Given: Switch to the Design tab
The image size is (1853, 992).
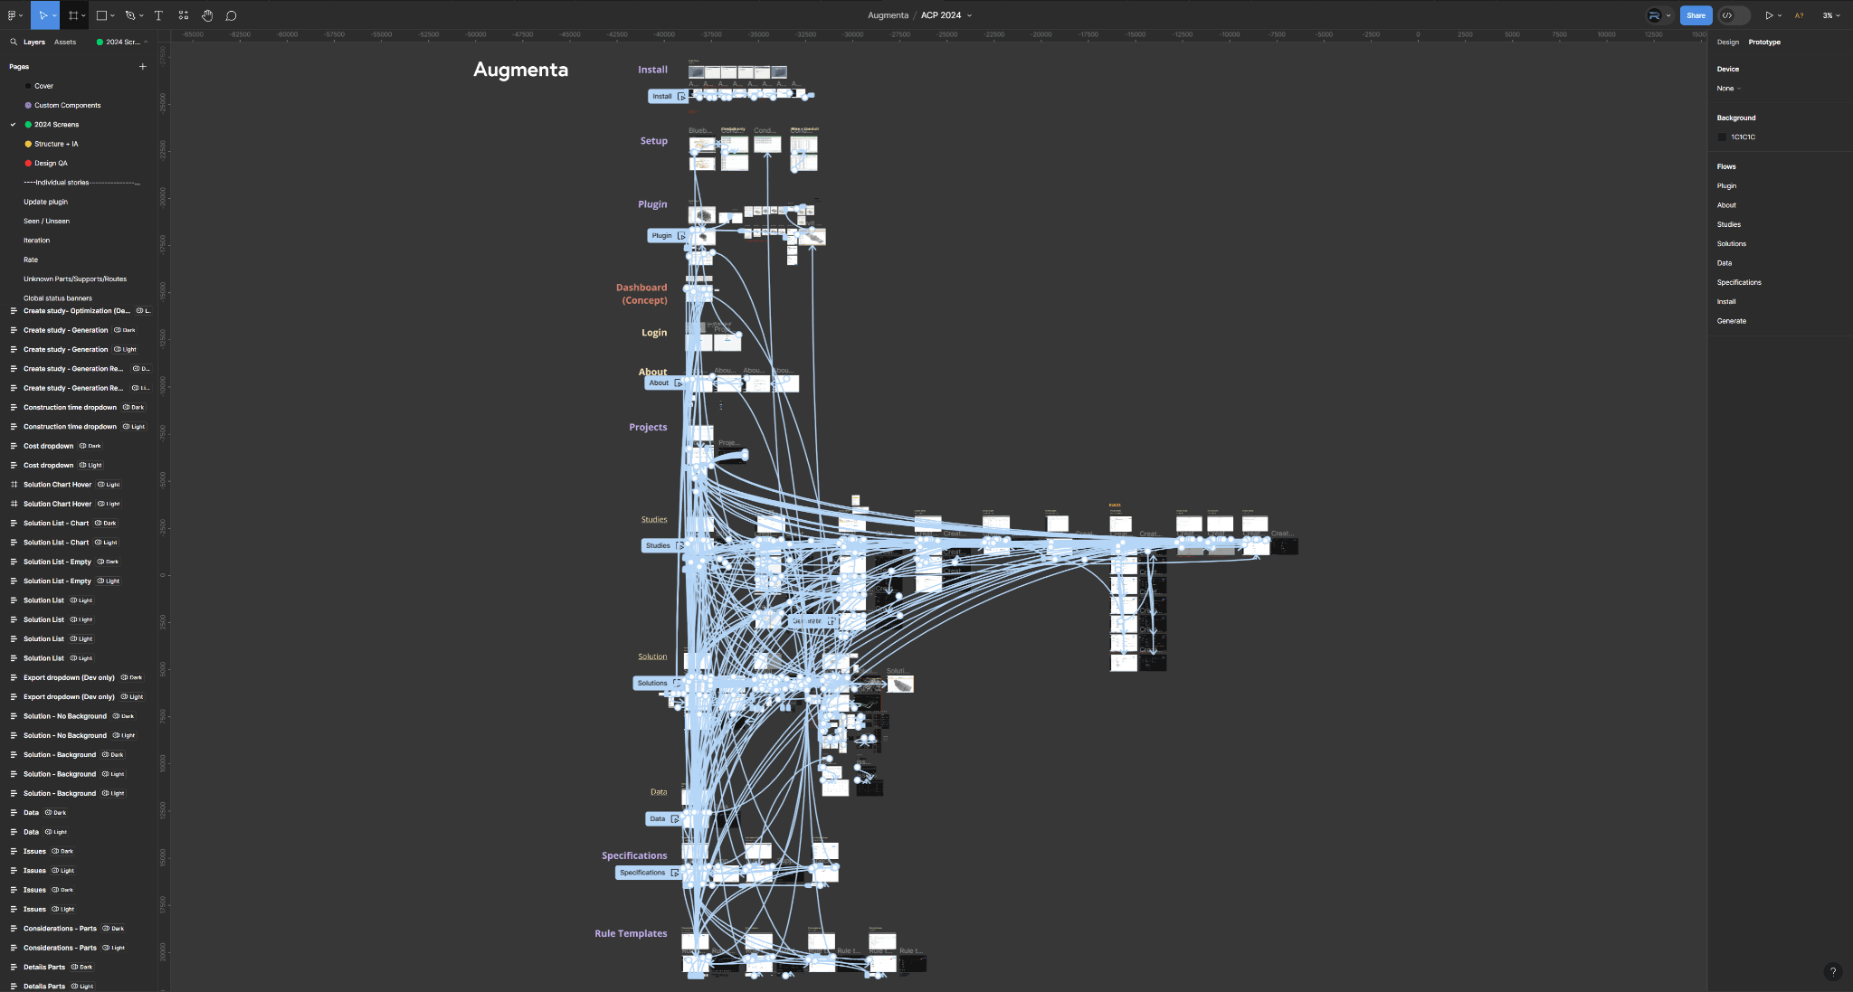Looking at the screenshot, I should 1728,42.
